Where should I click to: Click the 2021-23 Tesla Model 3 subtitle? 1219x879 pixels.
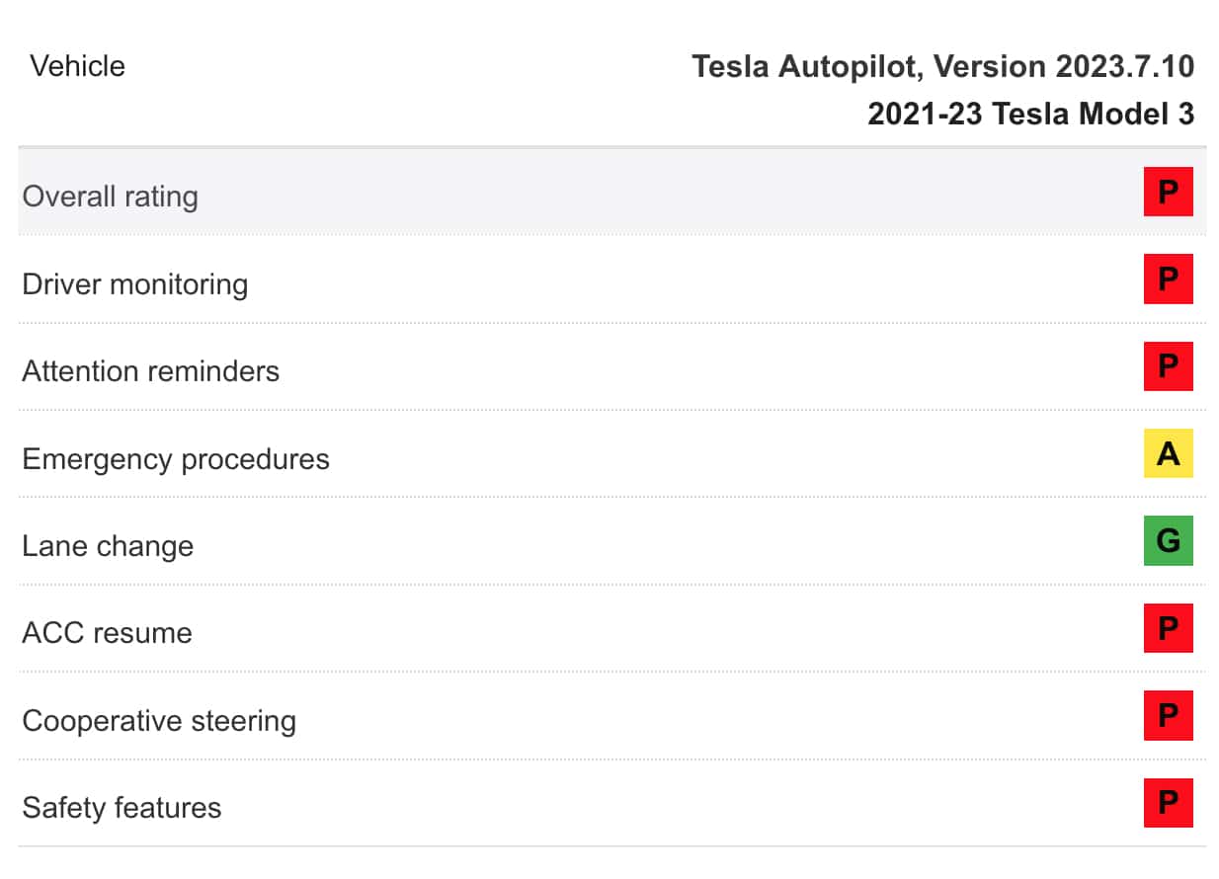pyautogui.click(x=1030, y=114)
